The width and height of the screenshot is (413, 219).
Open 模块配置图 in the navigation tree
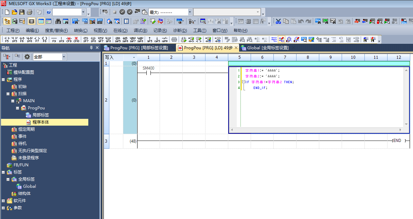(x=23, y=72)
